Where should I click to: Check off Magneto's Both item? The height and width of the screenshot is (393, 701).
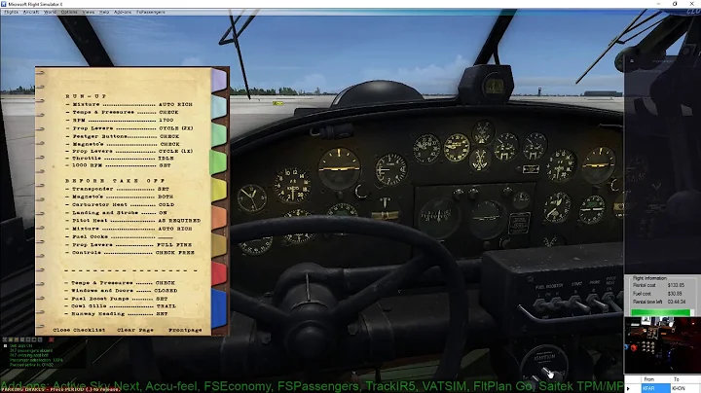click(x=120, y=196)
